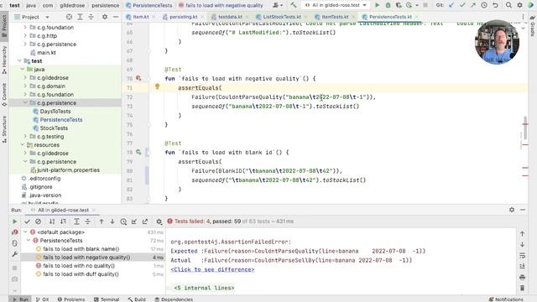537x302 pixels.
Task: Open Project panel options gear
Action: (x=105, y=17)
